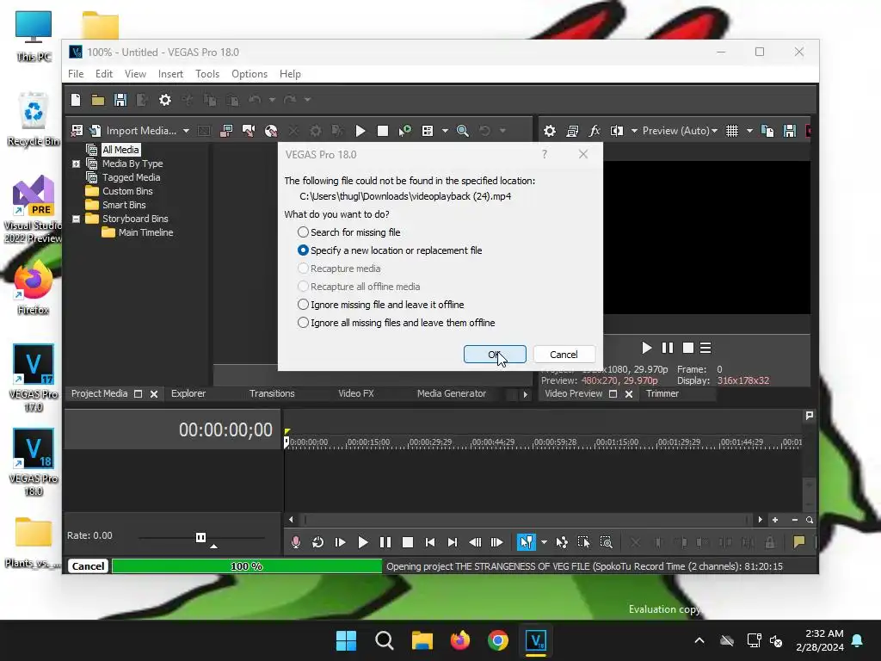Show more docked tabs arrow after Media Generator

coord(526,394)
